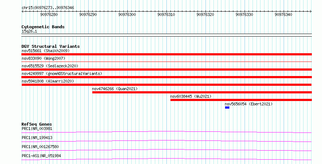
Task: Click ruler position 90976310
Action: click(x=166, y=14)
